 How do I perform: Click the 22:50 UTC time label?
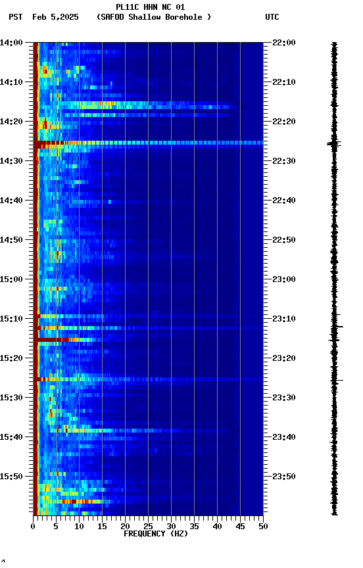point(284,240)
